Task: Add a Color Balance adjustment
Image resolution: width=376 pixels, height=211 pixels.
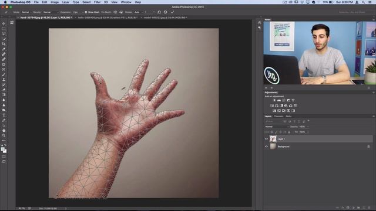Action: point(277,105)
